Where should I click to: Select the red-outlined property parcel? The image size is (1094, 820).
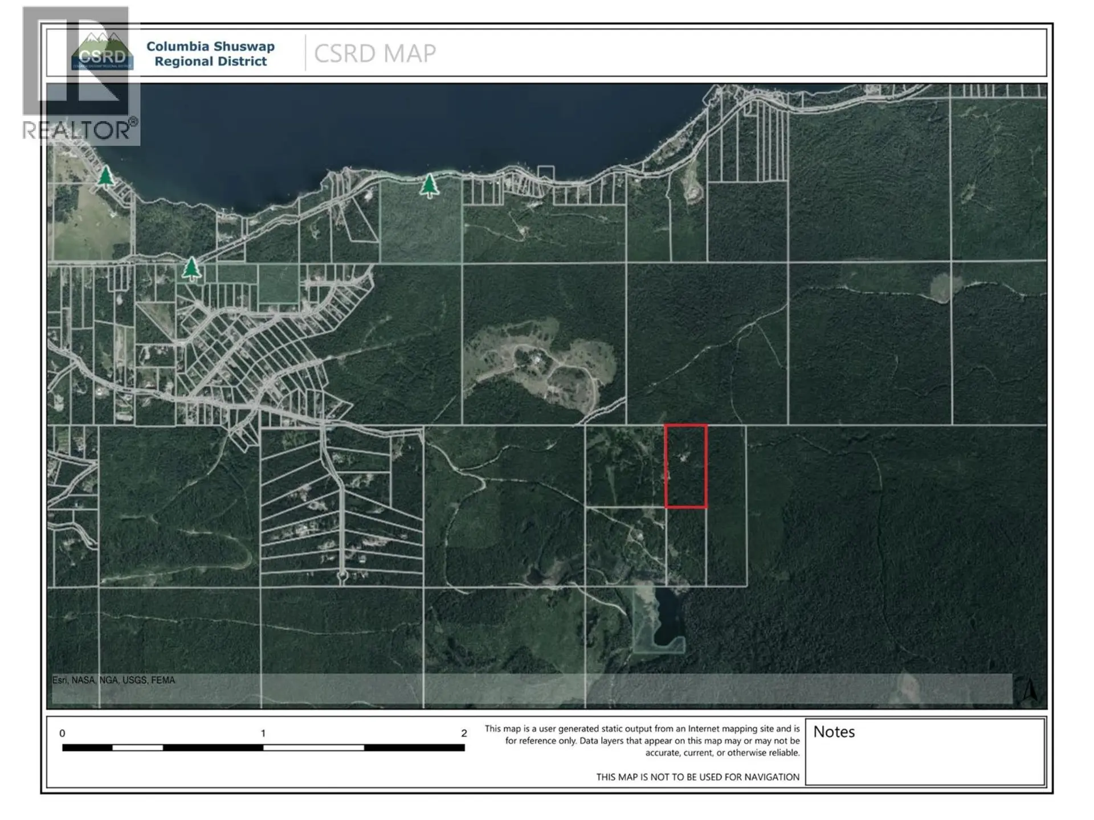[x=685, y=465]
